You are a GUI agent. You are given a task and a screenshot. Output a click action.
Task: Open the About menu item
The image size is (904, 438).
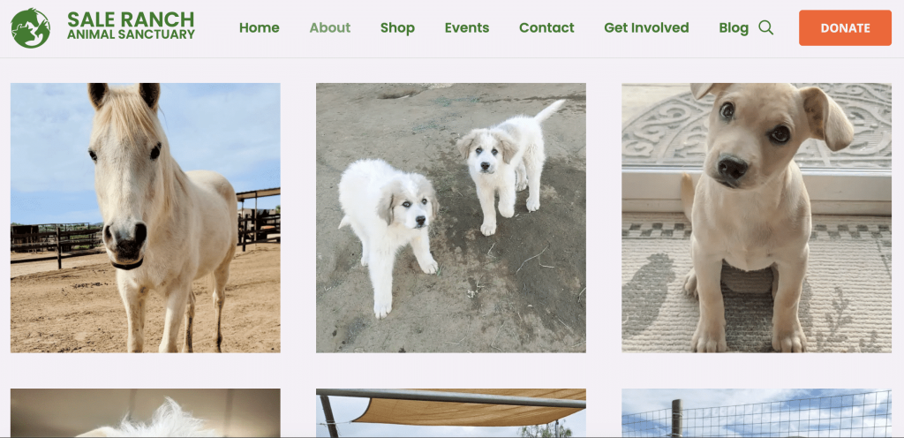(x=330, y=27)
